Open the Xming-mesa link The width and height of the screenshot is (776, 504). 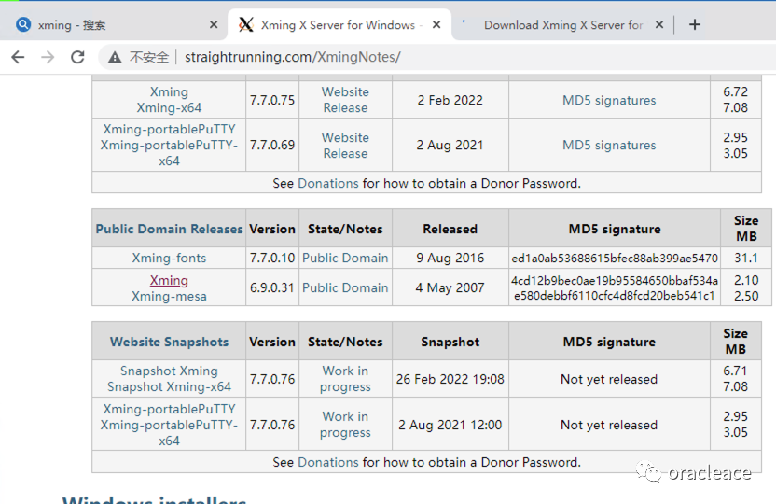169,297
